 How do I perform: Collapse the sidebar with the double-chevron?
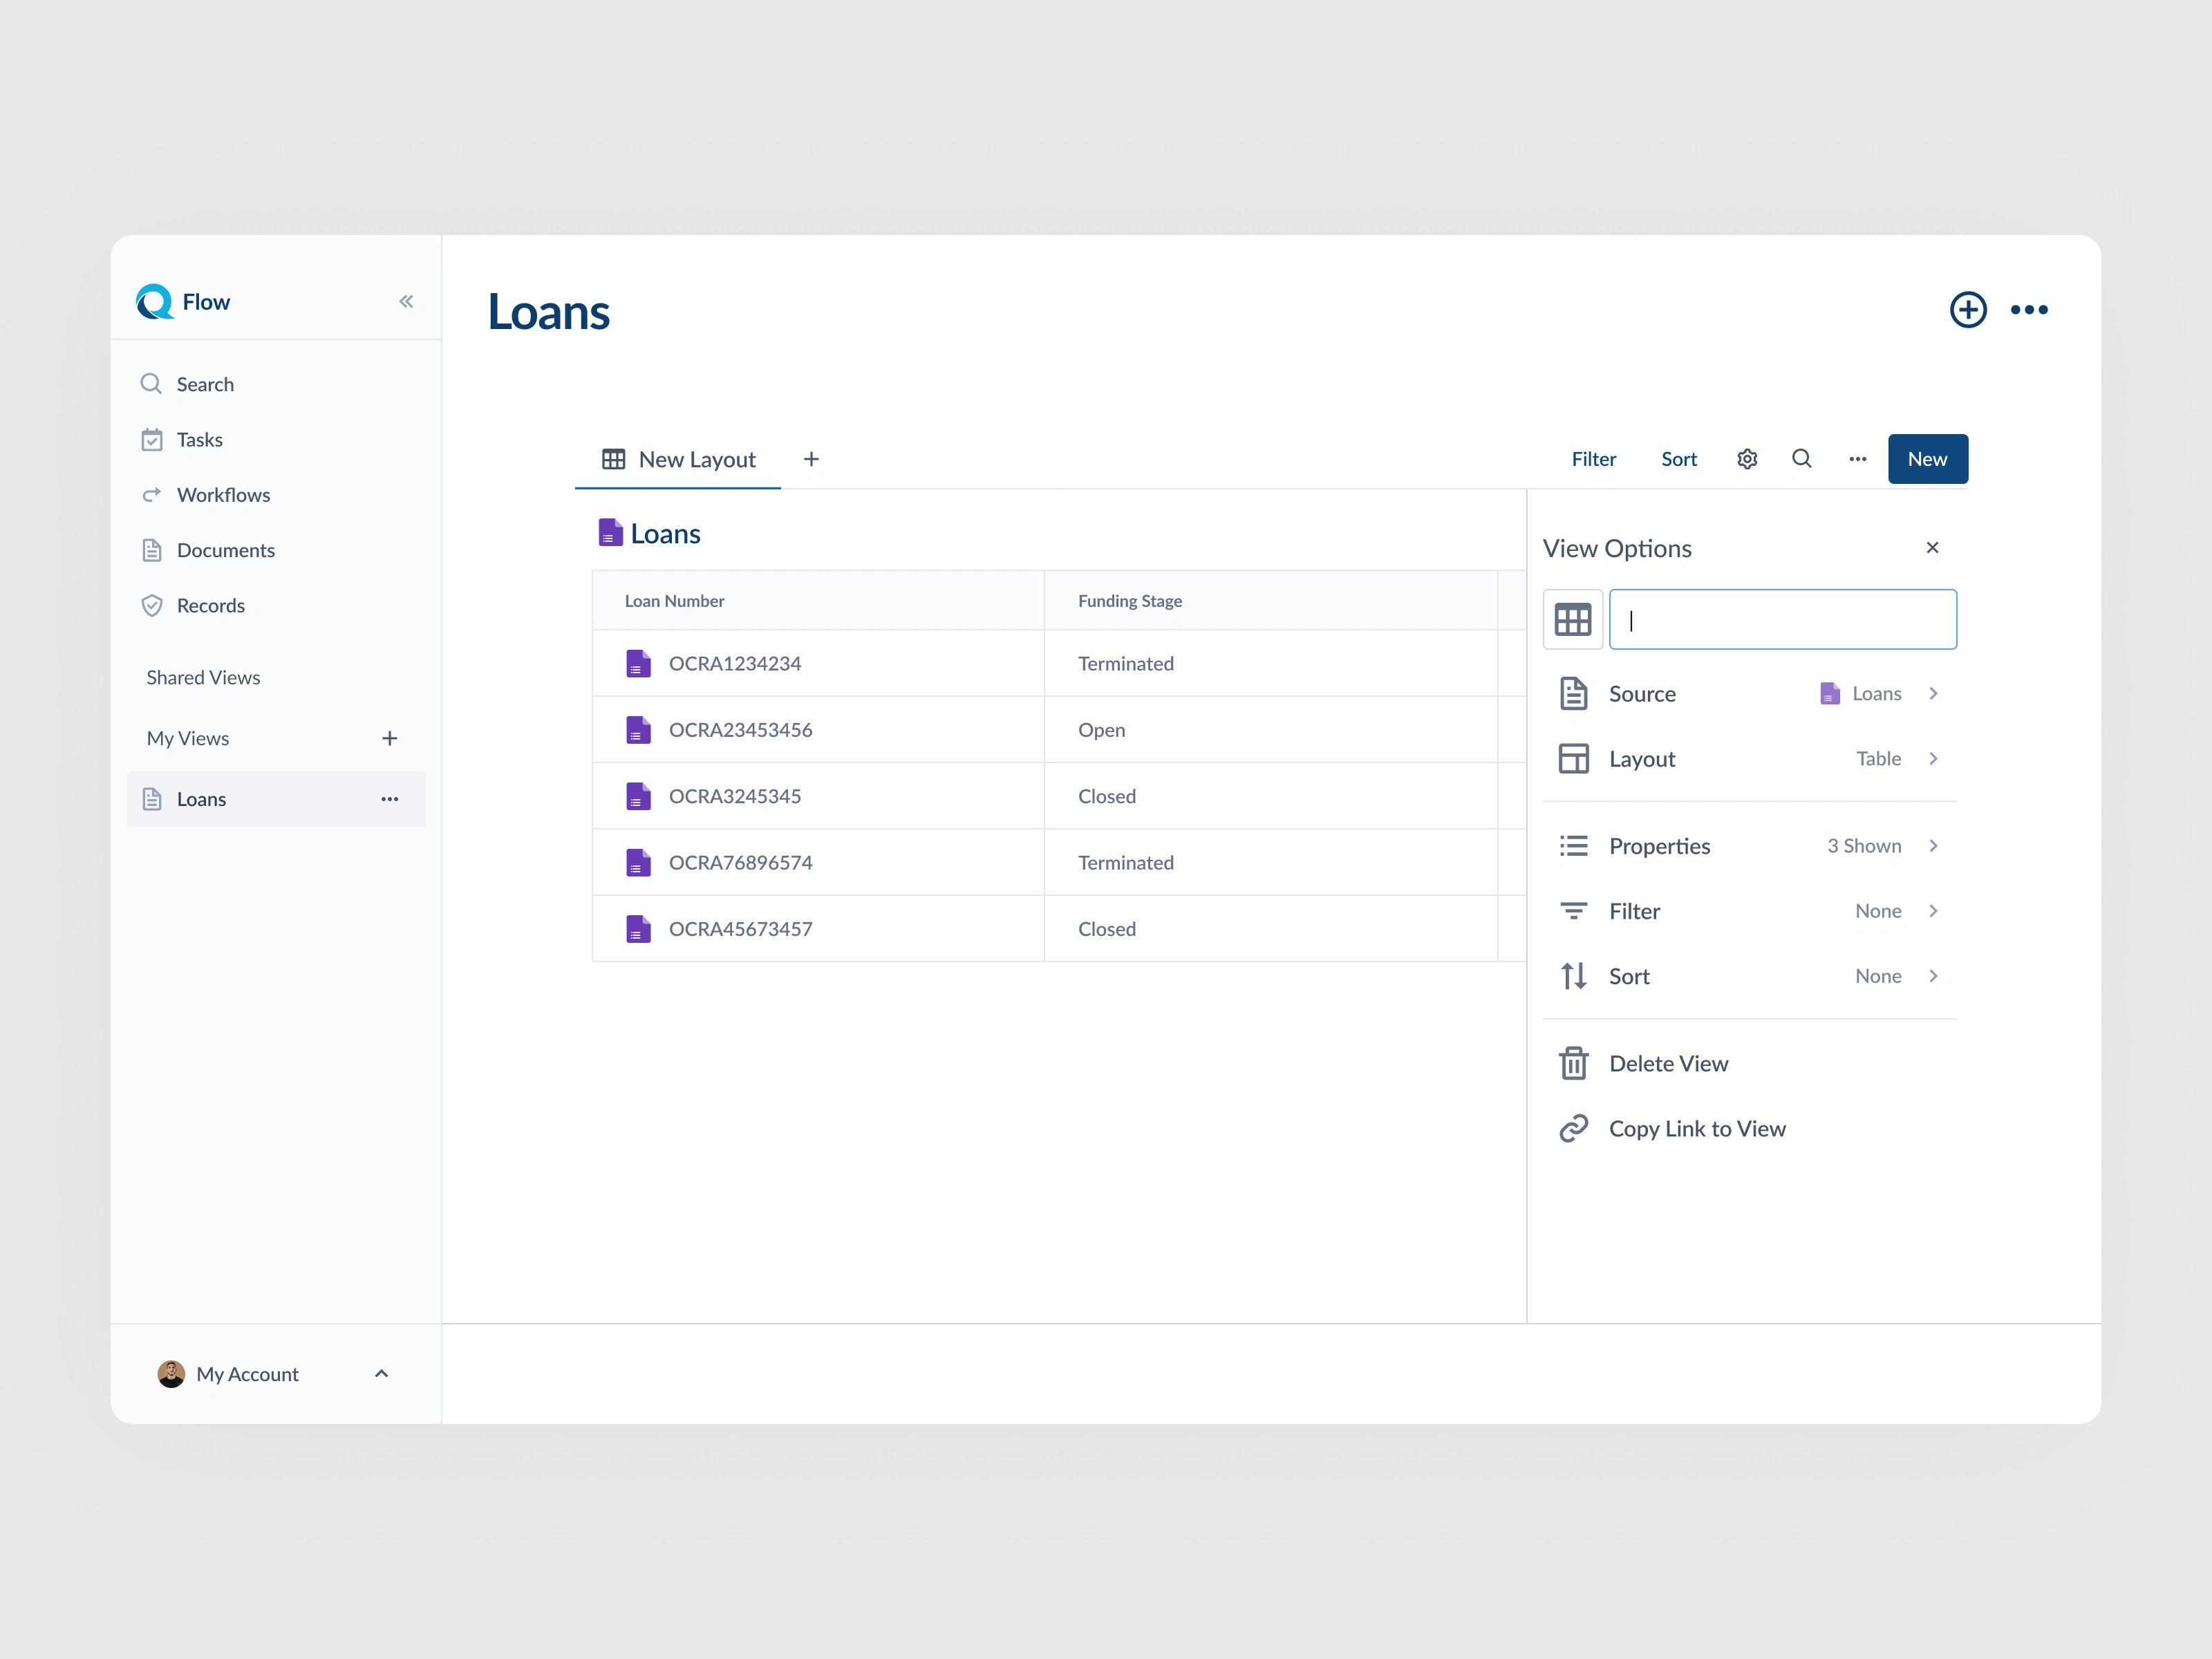pyautogui.click(x=406, y=301)
